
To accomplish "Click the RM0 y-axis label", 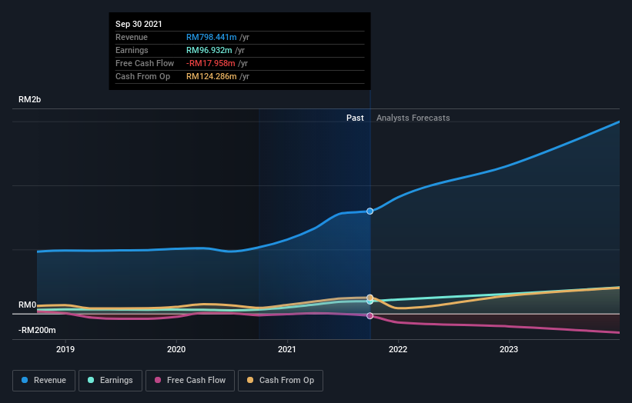I will click(28, 305).
